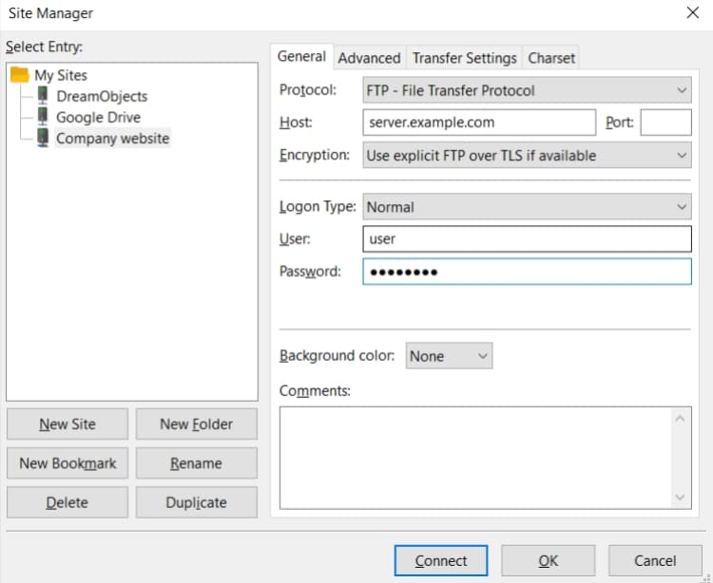
Task: Click Comments scrollbar down arrow
Action: (681, 498)
